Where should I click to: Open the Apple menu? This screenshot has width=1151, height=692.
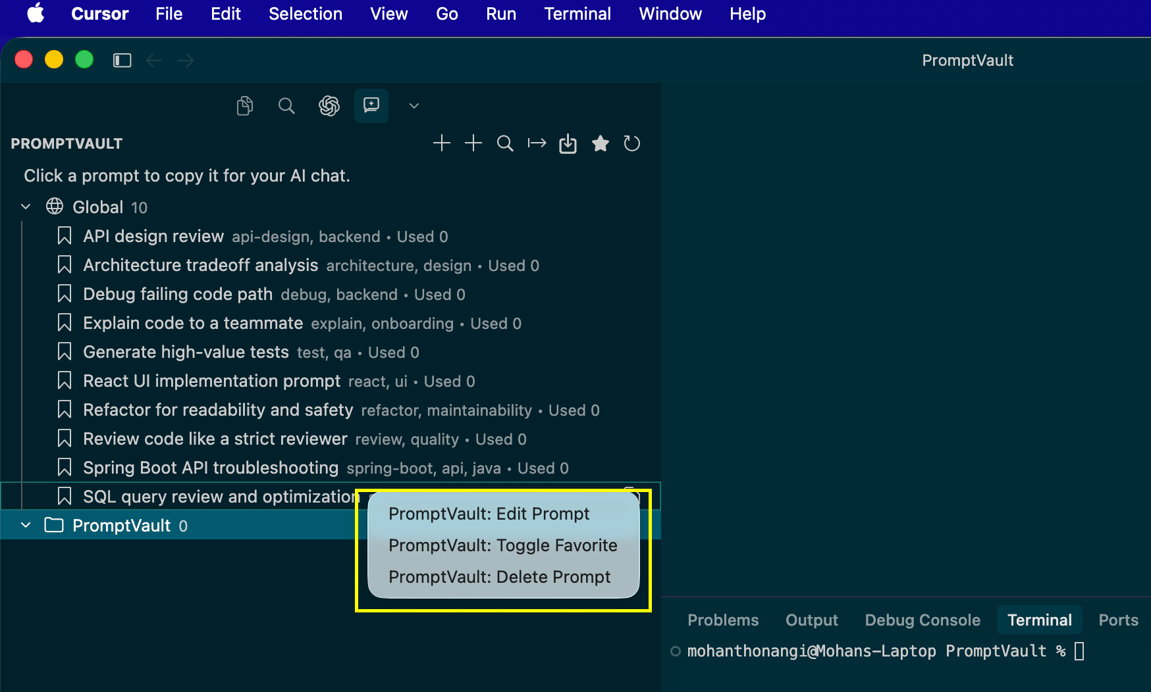[x=36, y=14]
